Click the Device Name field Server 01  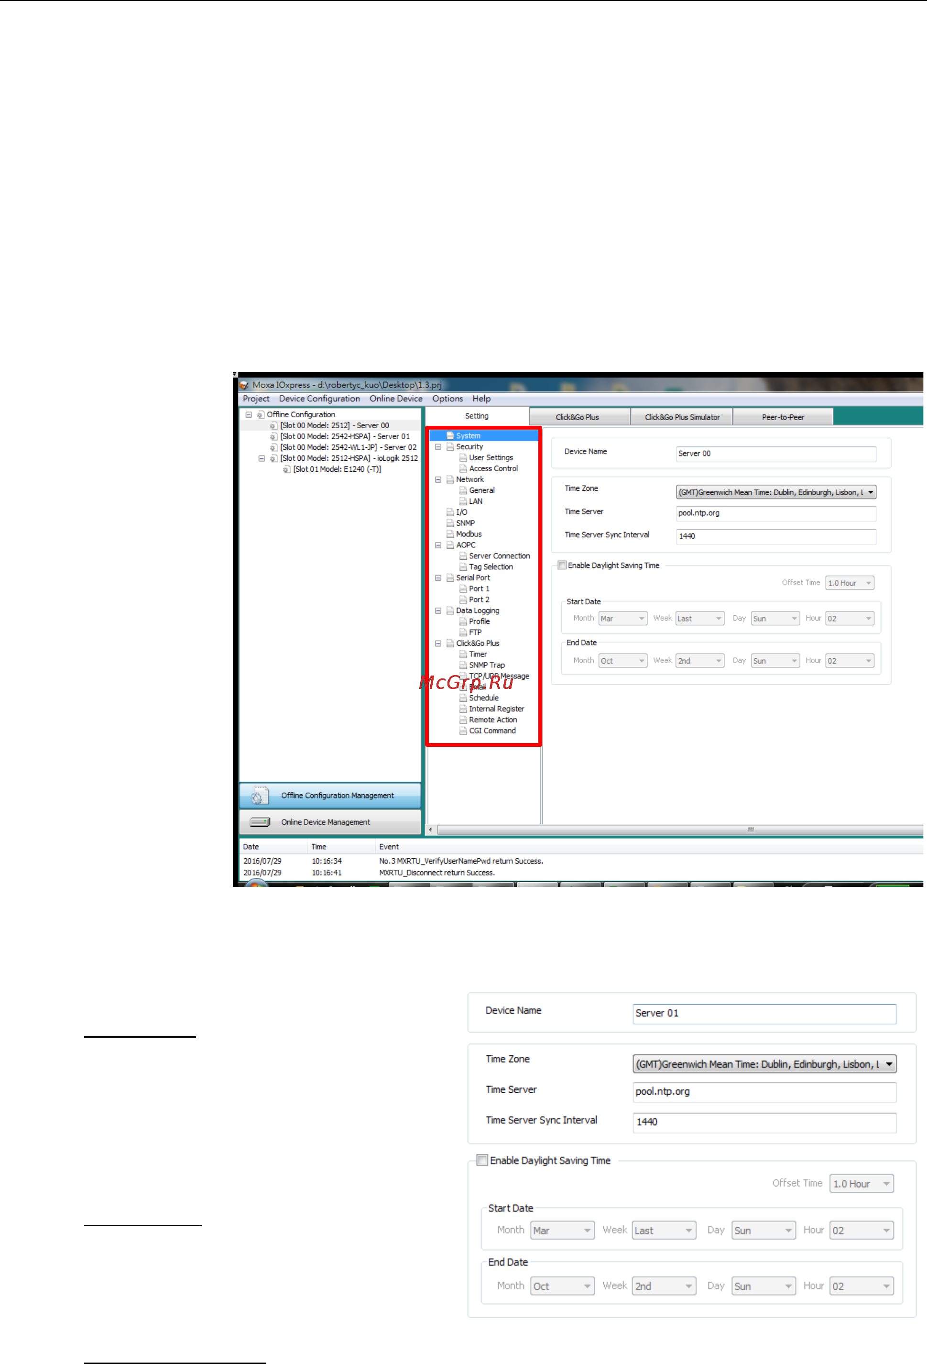click(764, 1014)
